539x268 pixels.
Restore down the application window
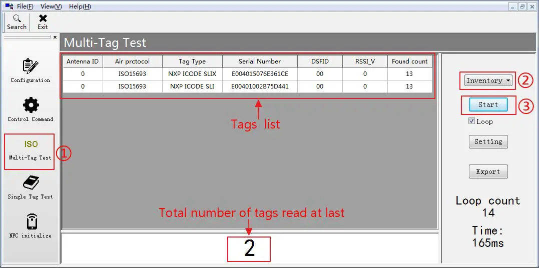(x=522, y=6)
